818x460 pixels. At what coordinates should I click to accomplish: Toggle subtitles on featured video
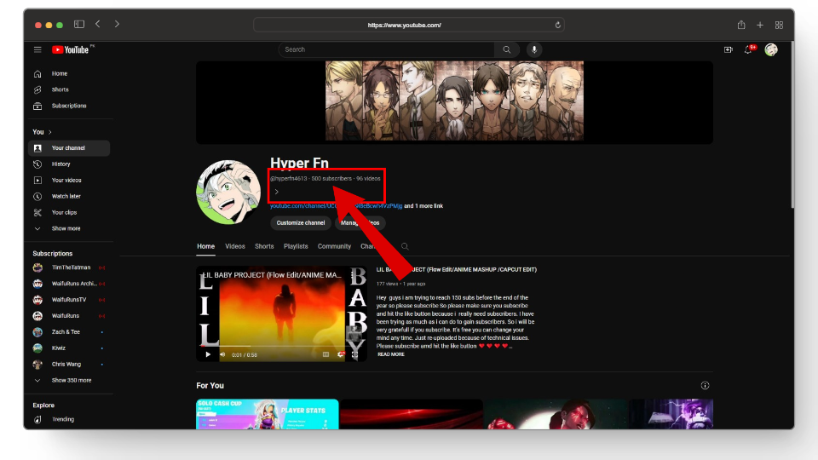pos(326,354)
